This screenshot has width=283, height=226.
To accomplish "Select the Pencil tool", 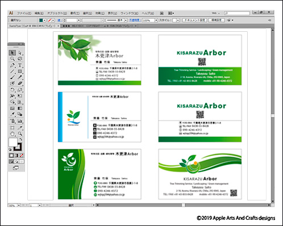I will coord(20,77).
